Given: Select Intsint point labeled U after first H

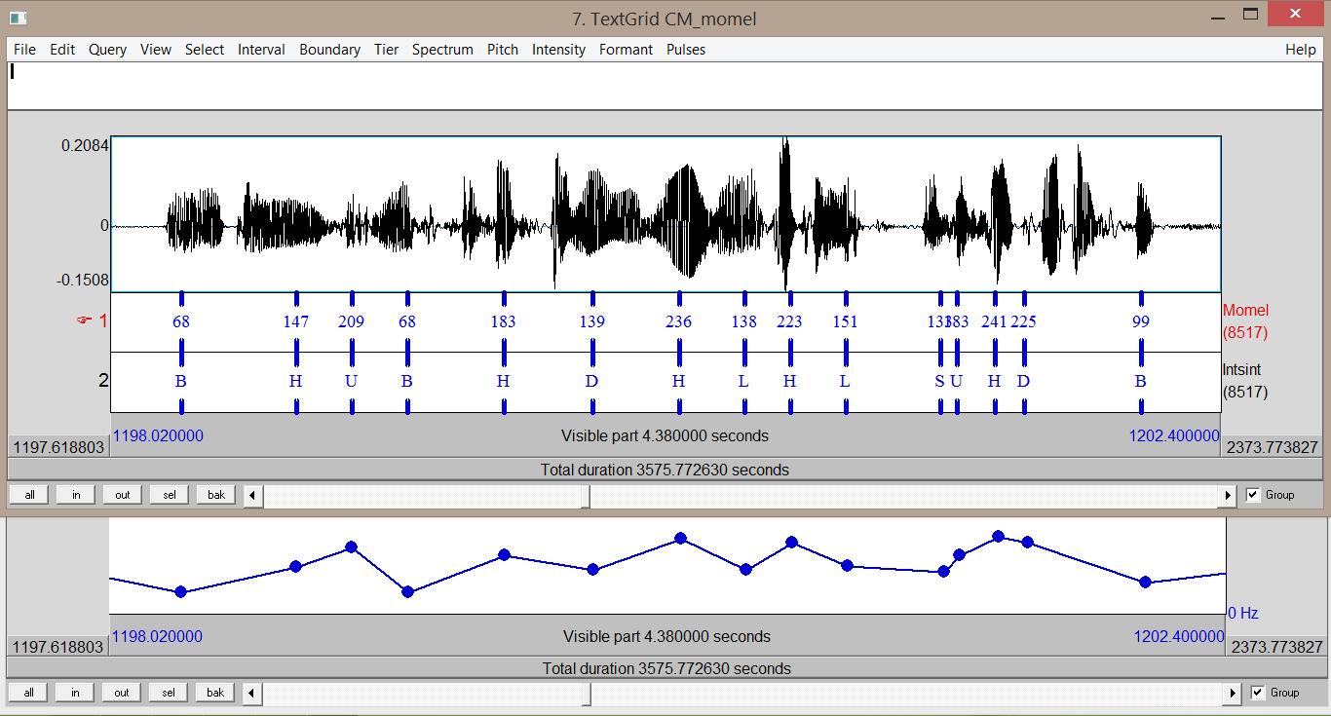Looking at the screenshot, I should pyautogui.click(x=352, y=382).
